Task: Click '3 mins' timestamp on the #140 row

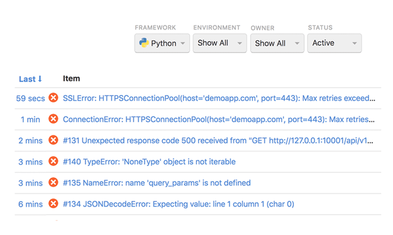Action: (x=30, y=162)
